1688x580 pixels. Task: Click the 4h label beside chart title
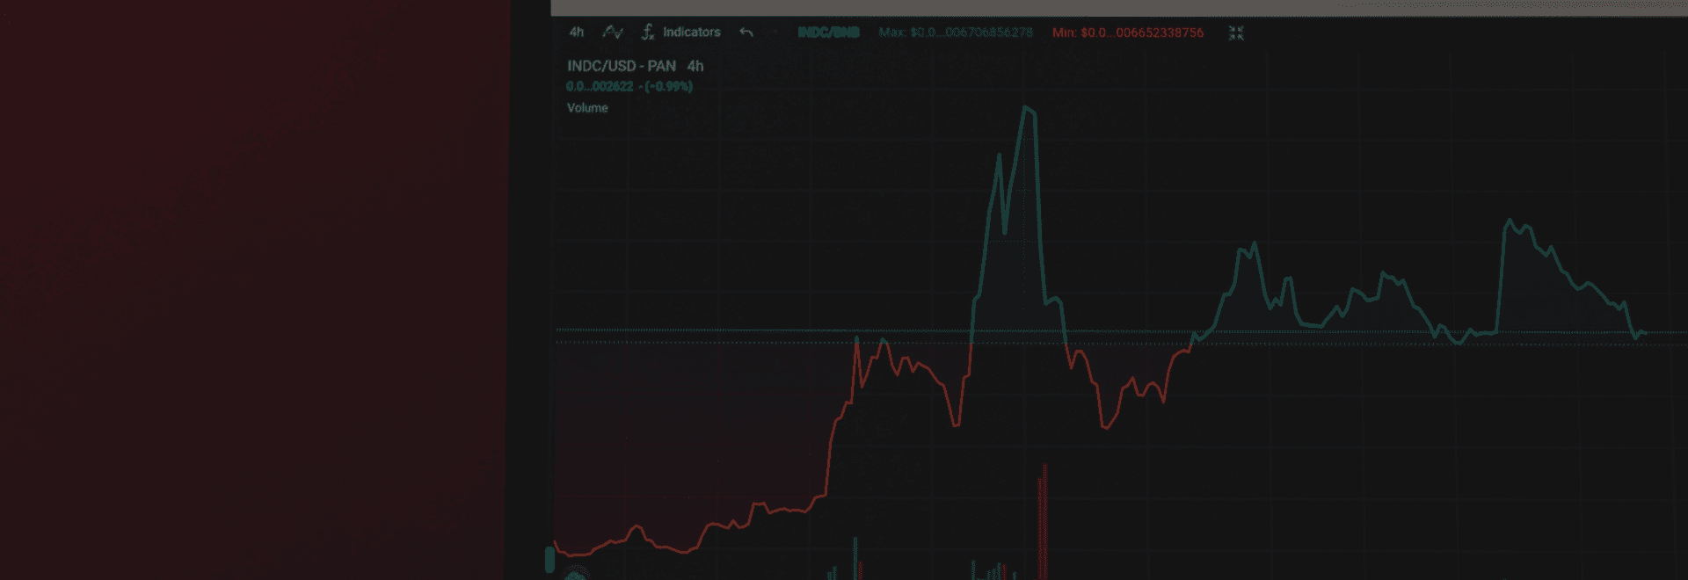(695, 66)
